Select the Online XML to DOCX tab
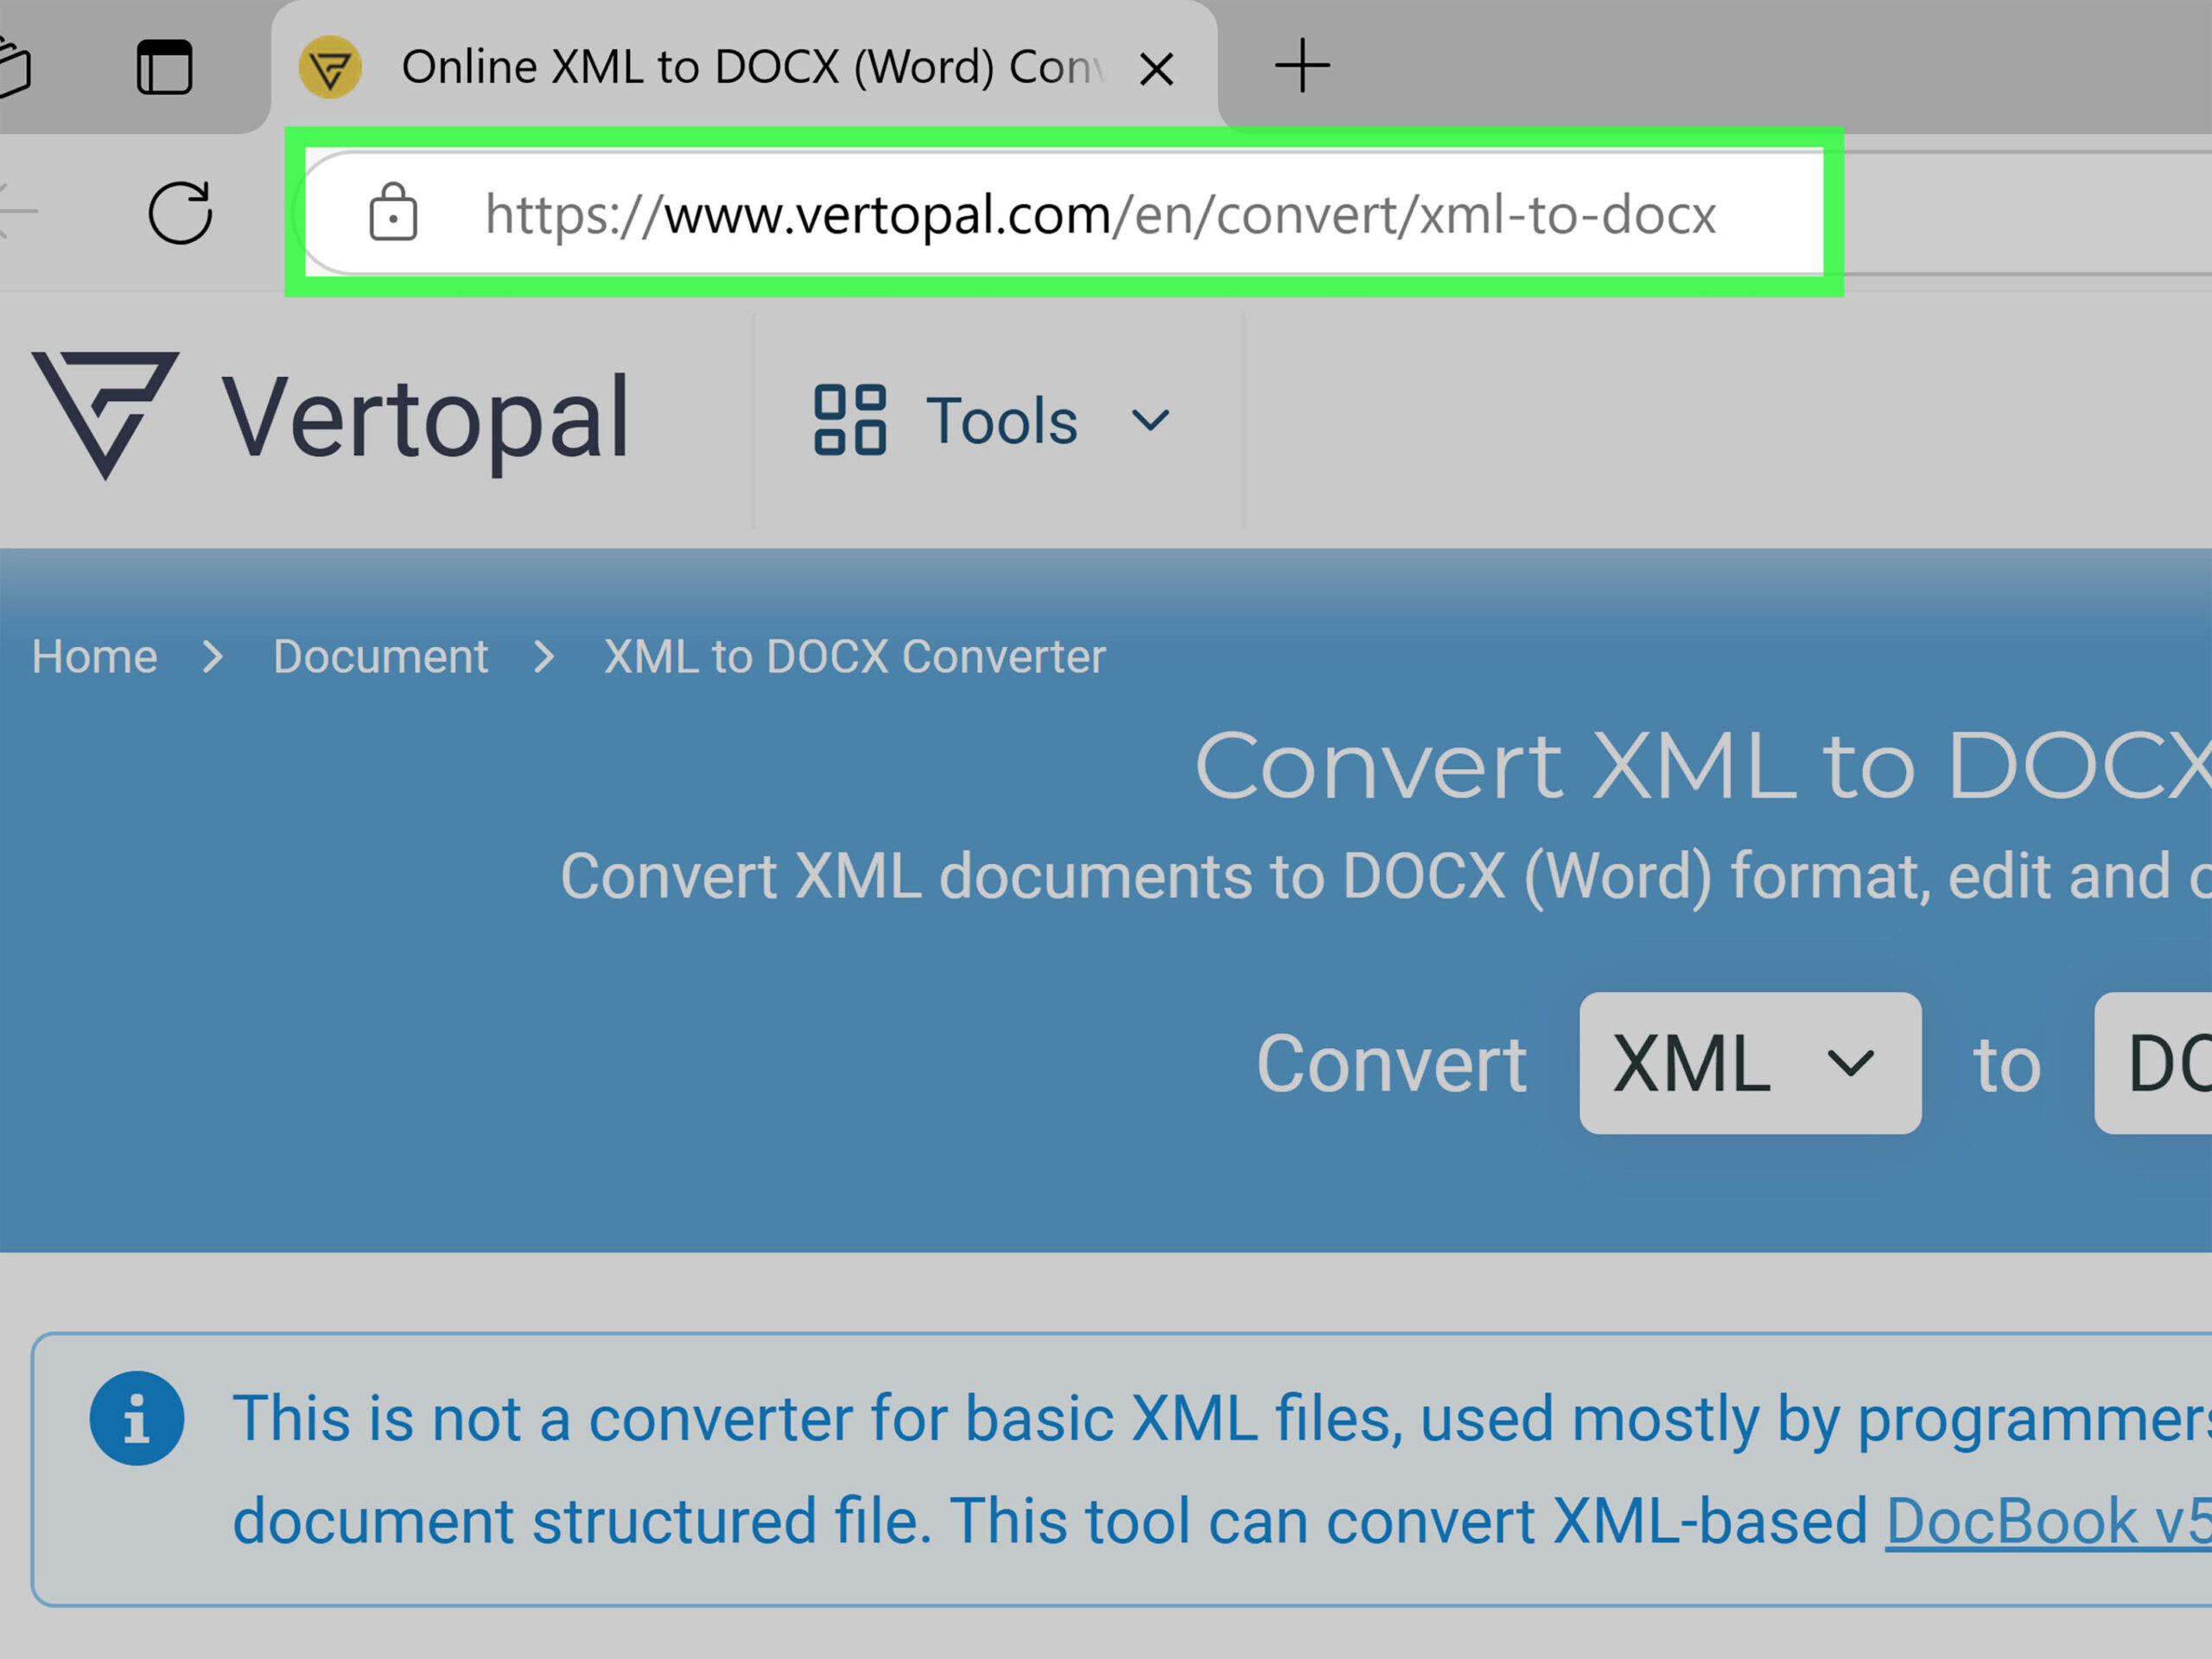 pos(745,67)
